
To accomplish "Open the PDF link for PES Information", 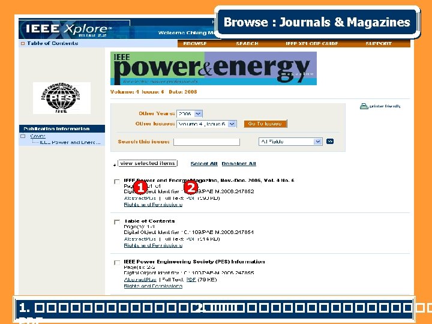I will click(191, 280).
